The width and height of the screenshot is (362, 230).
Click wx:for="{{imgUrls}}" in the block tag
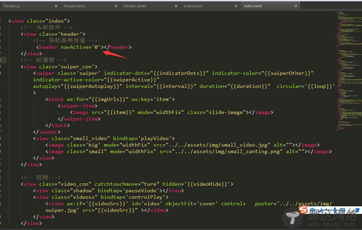(98, 100)
